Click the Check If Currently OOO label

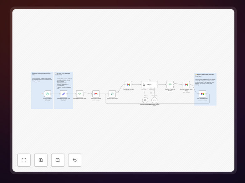tap(80, 99)
